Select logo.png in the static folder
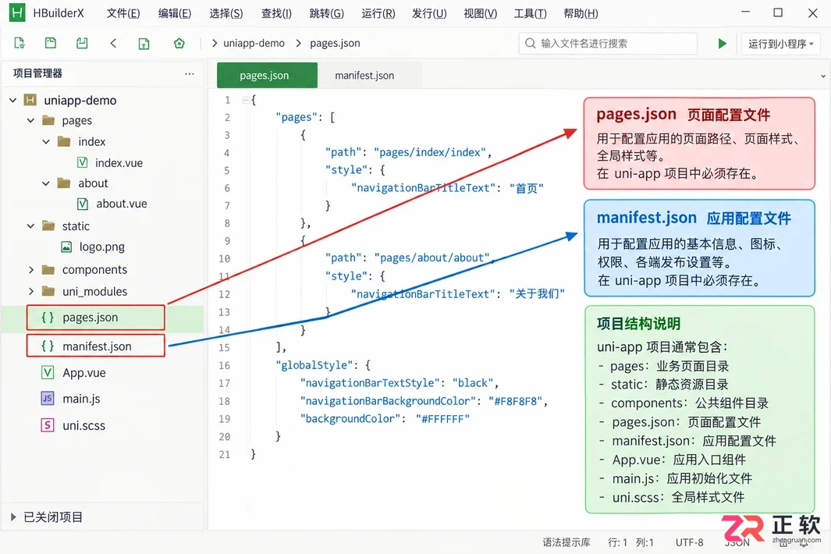The height and width of the screenshot is (554, 831). point(101,247)
